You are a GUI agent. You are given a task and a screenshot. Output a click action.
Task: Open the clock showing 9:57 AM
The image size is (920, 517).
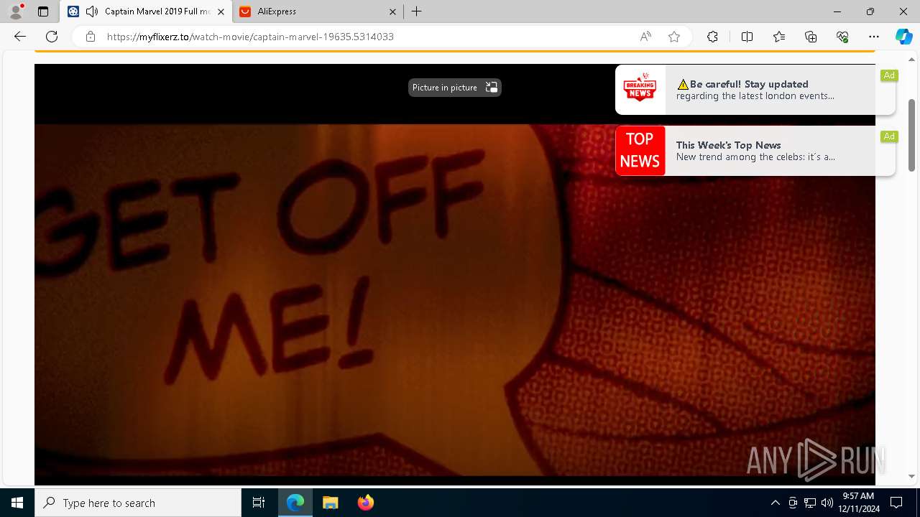[858, 503]
